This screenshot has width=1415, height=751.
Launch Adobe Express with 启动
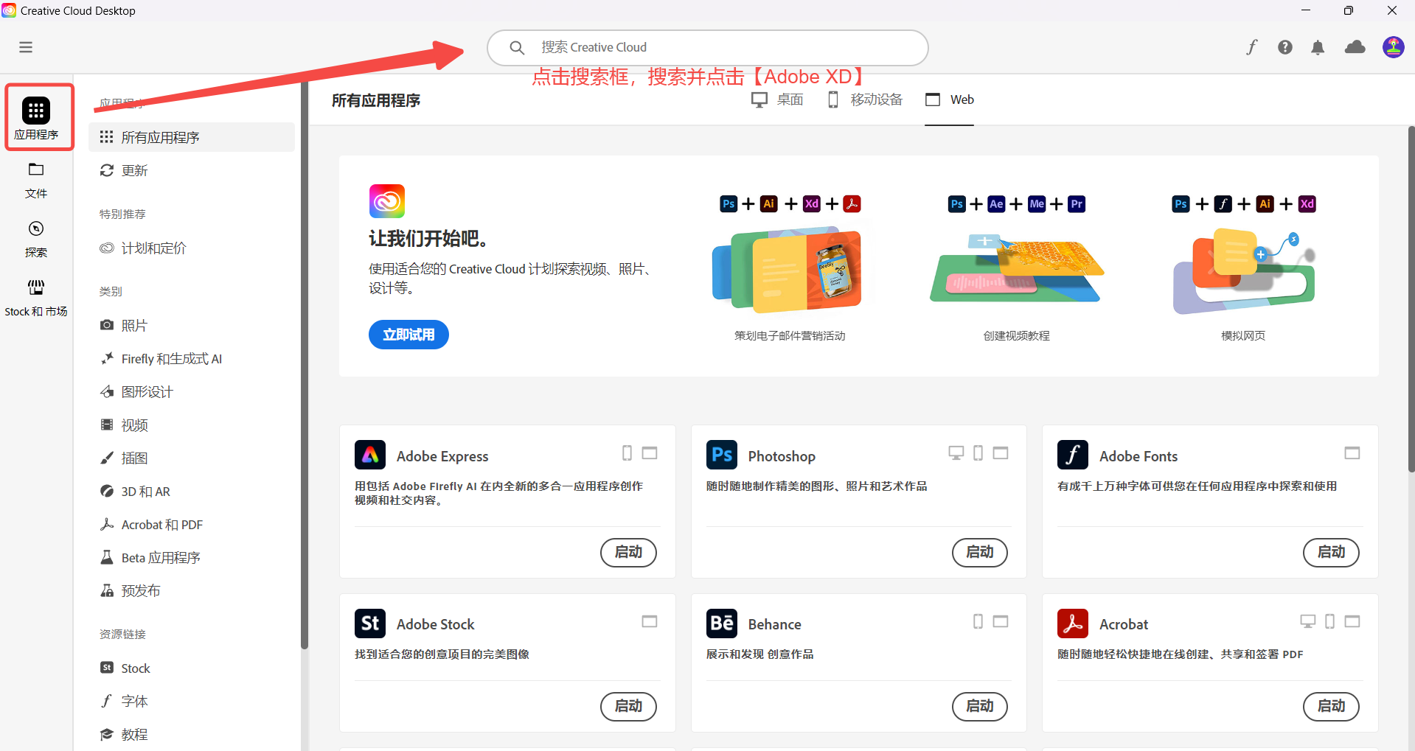tap(628, 552)
